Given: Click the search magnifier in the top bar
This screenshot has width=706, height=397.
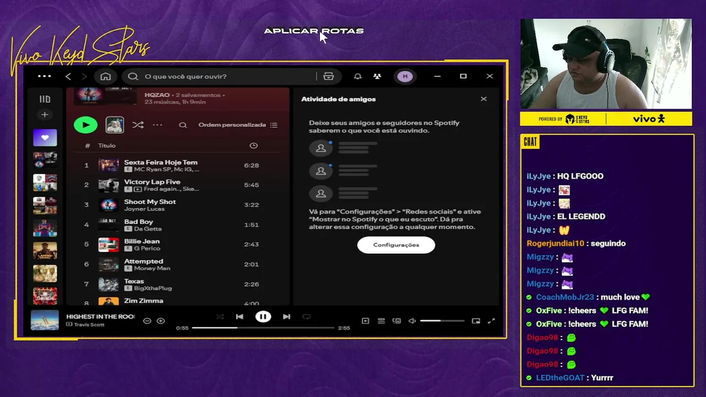Looking at the screenshot, I should [133, 76].
